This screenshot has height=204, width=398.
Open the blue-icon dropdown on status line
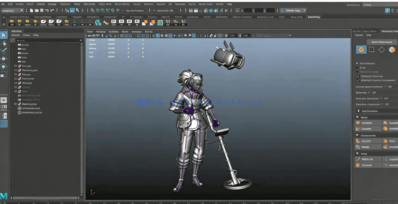tap(293, 10)
